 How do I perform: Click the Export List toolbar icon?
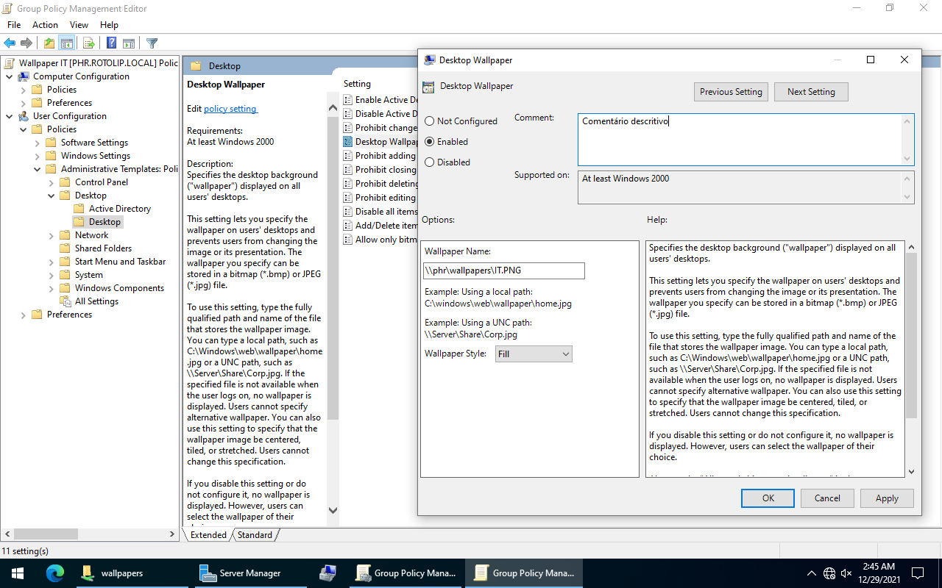(89, 43)
